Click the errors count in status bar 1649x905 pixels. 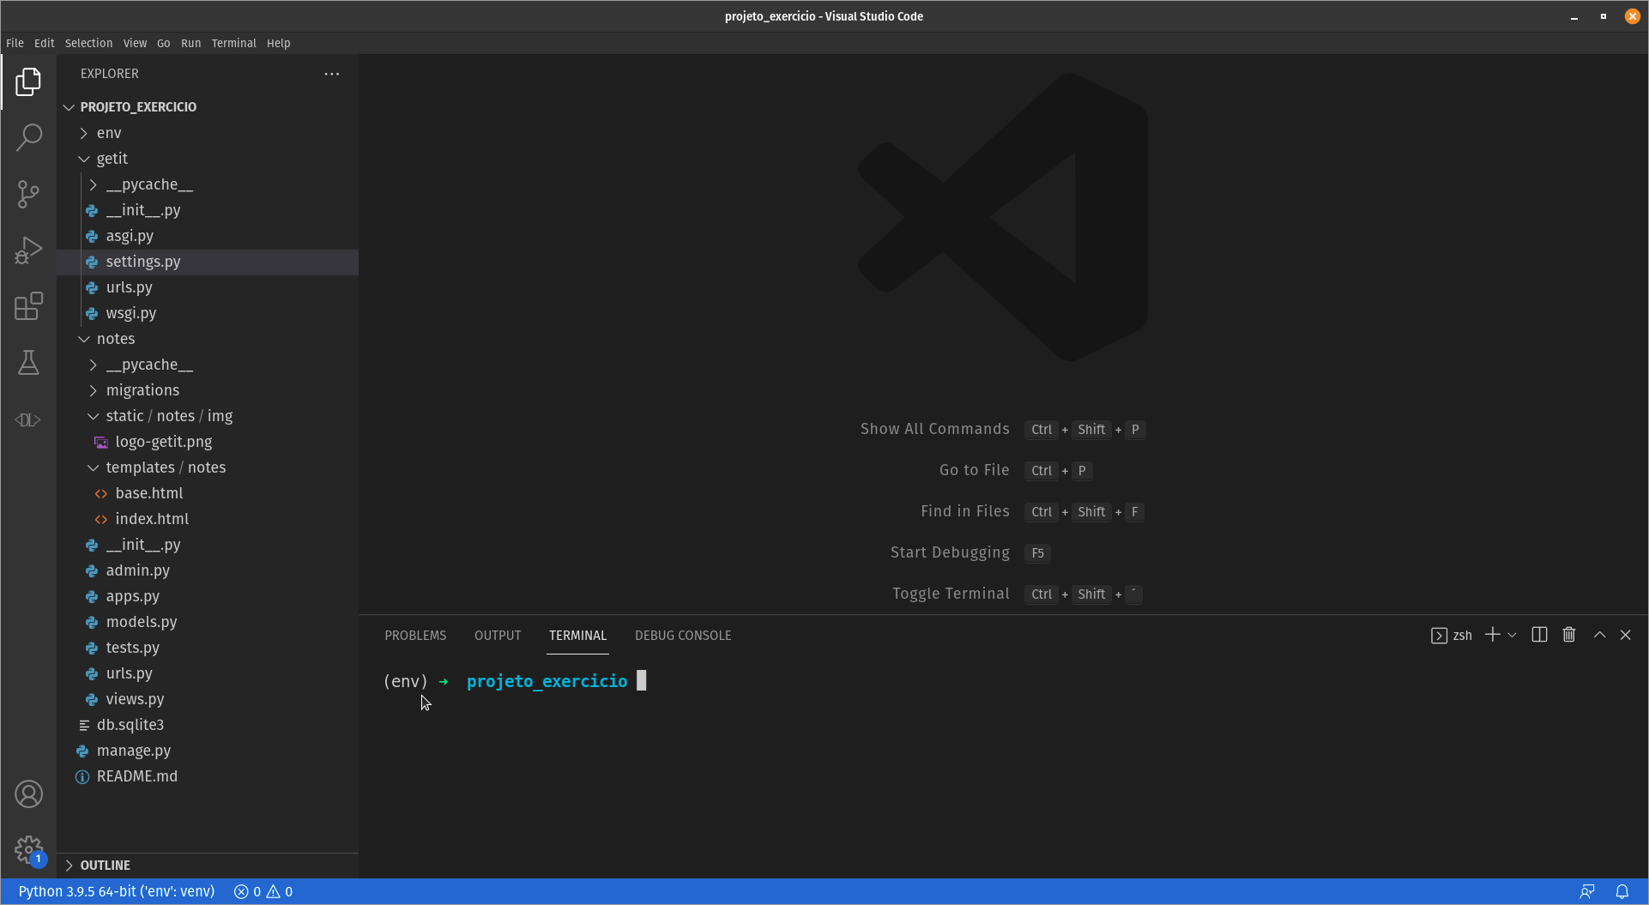point(248,891)
